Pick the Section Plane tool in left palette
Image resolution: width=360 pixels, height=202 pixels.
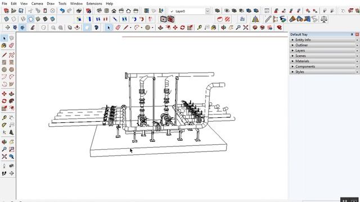coord(11,173)
